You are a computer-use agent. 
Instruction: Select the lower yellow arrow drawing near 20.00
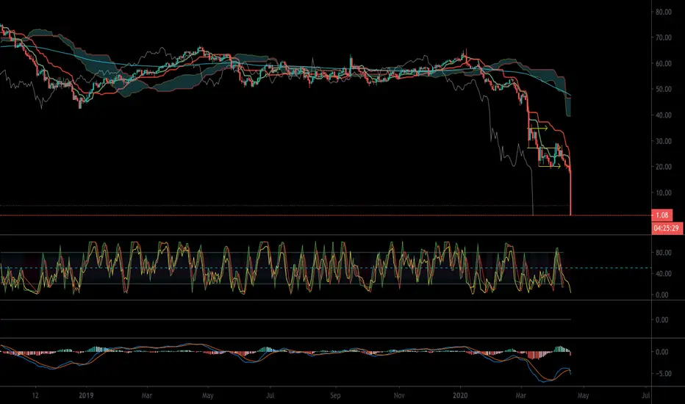(550, 166)
